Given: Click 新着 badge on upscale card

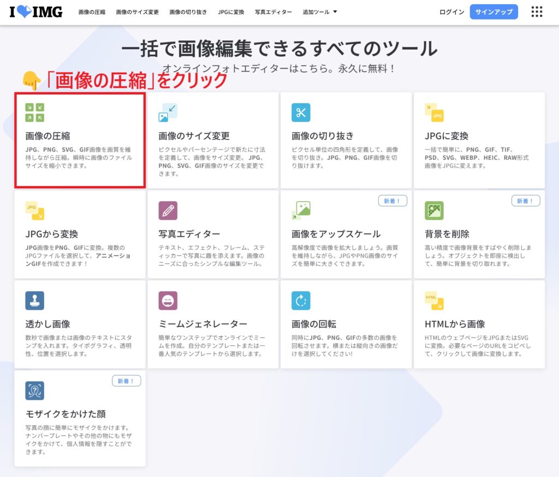Looking at the screenshot, I should pyautogui.click(x=392, y=201).
